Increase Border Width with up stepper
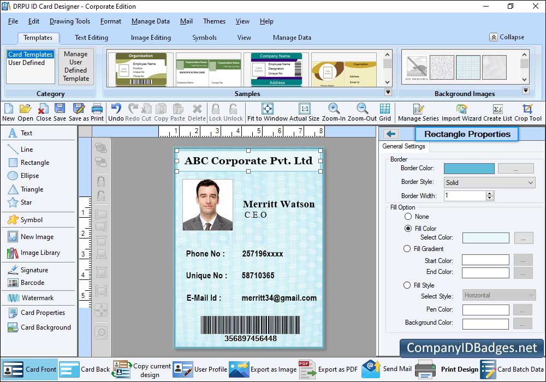 click(490, 193)
